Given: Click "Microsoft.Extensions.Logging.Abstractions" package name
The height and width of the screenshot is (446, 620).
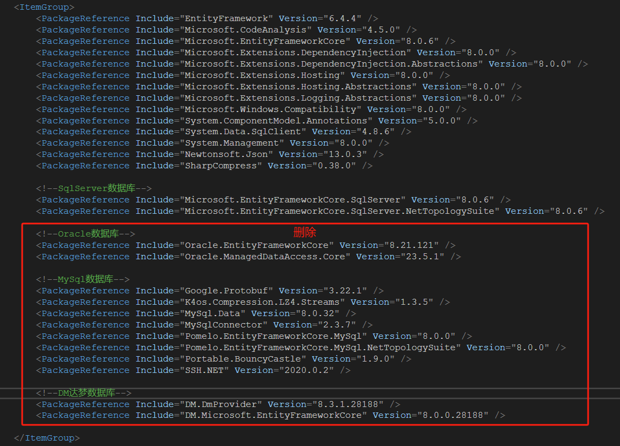Looking at the screenshot, I should [x=298, y=98].
